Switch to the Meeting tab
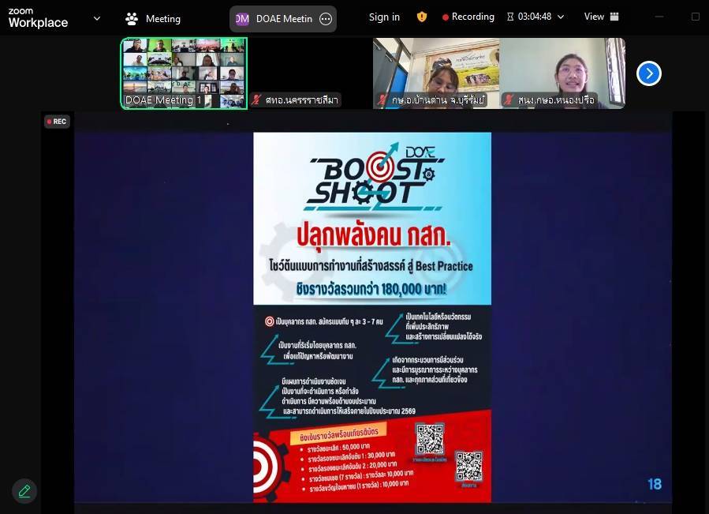This screenshot has width=709, height=514. coord(154,19)
